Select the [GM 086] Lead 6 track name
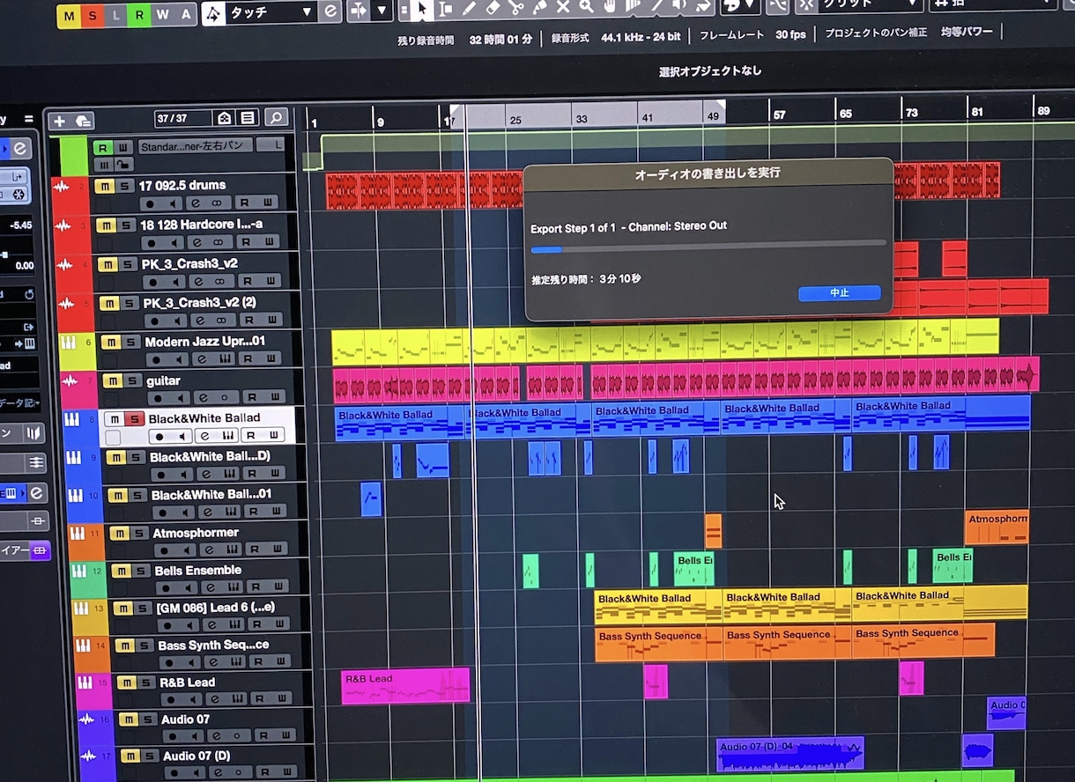The image size is (1075, 782). [216, 608]
